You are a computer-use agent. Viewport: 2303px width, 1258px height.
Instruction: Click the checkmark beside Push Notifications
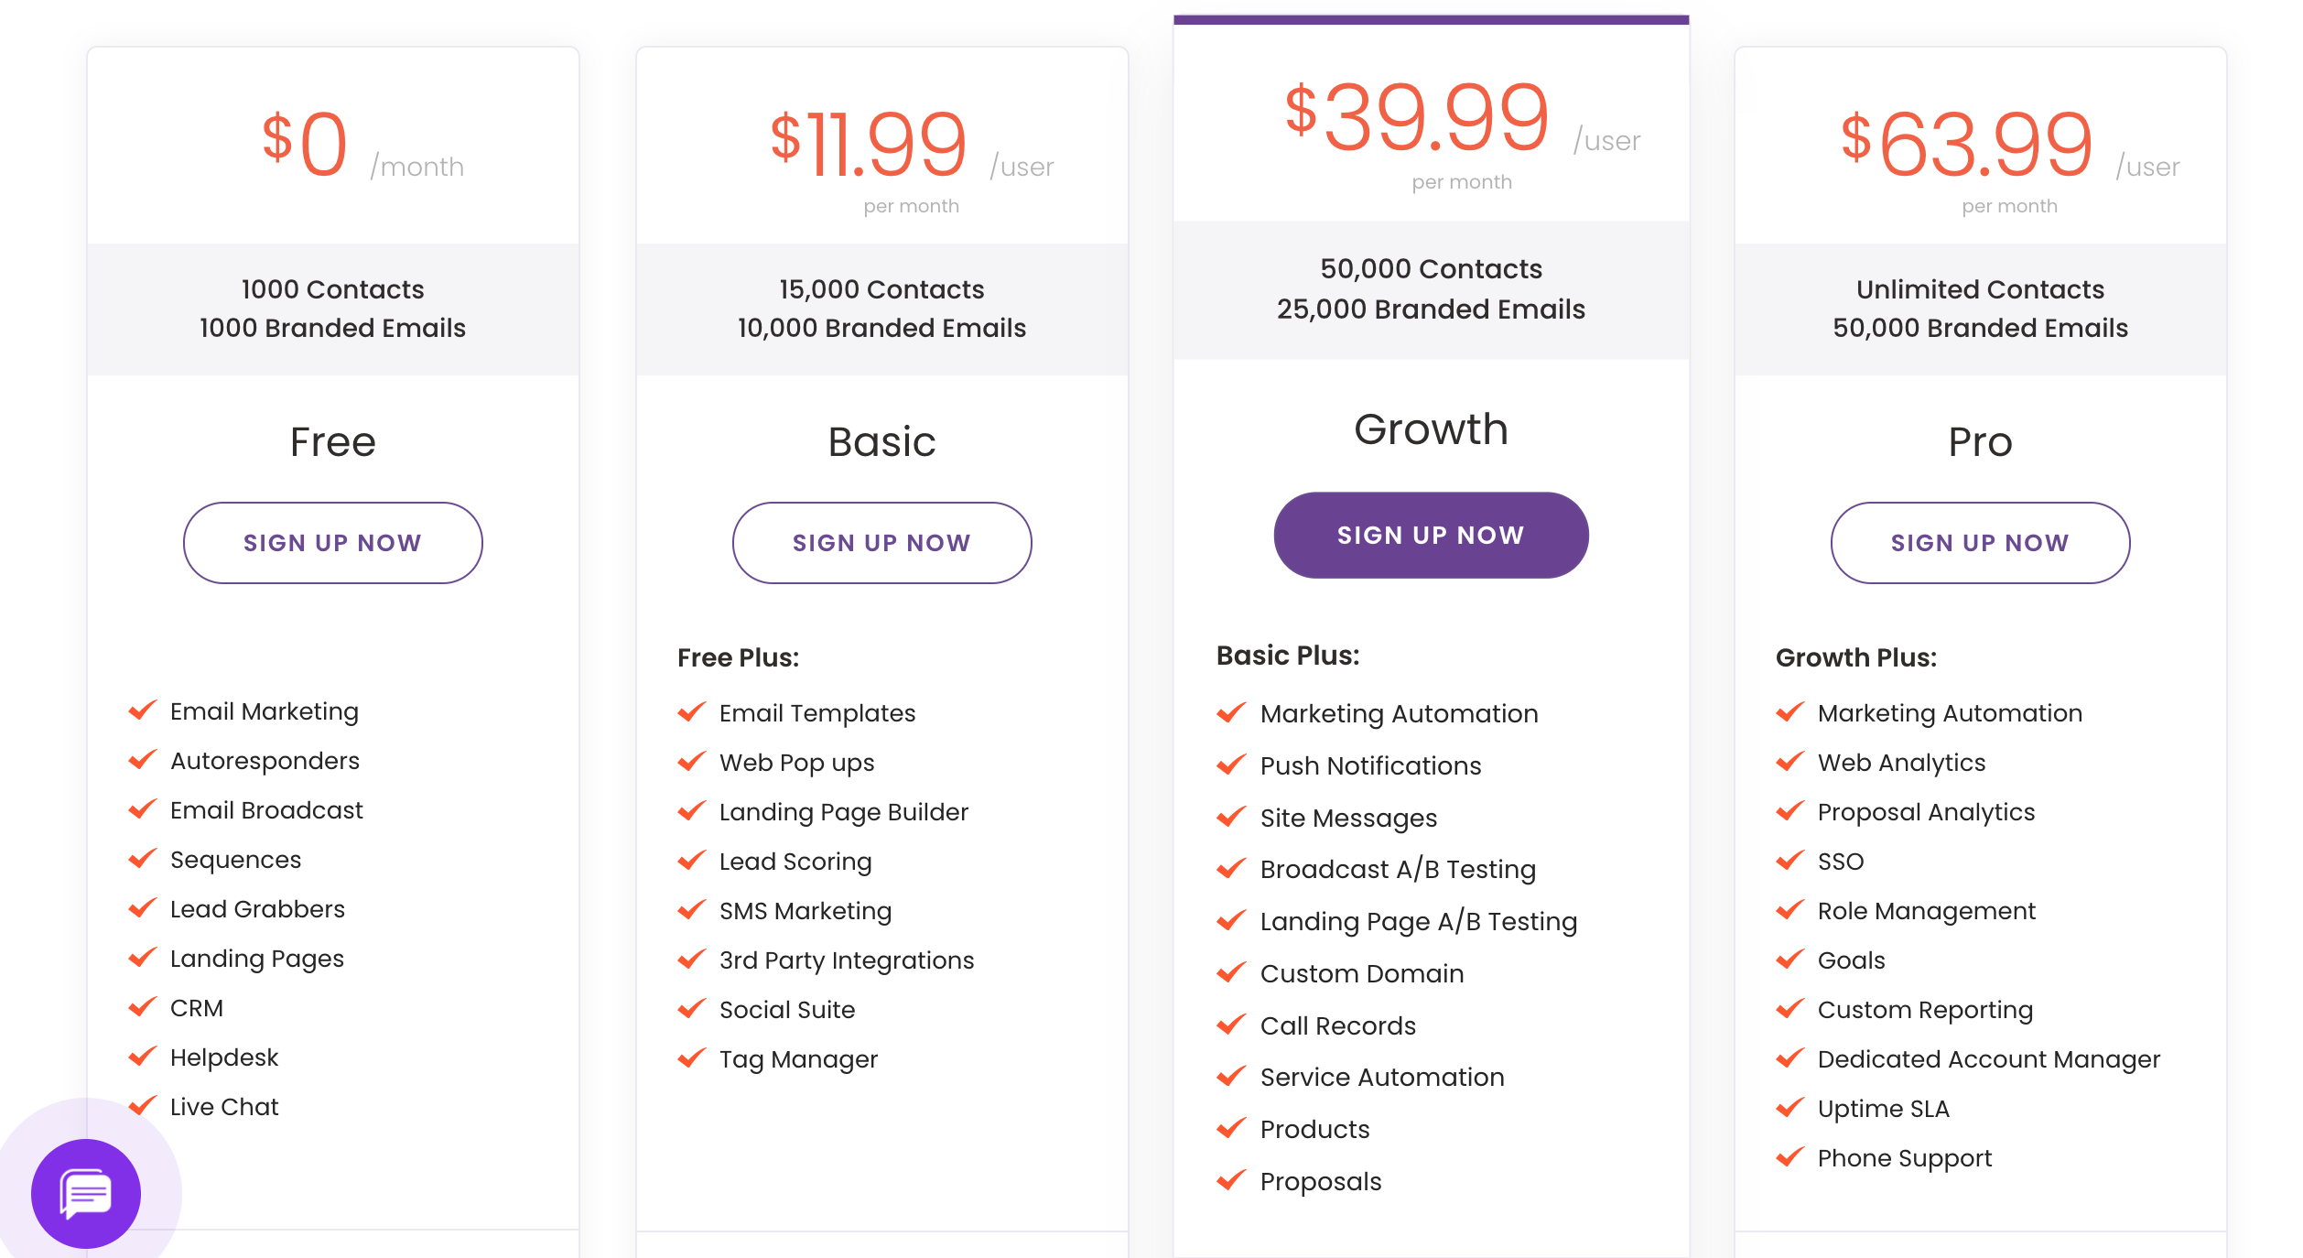[1232, 765]
